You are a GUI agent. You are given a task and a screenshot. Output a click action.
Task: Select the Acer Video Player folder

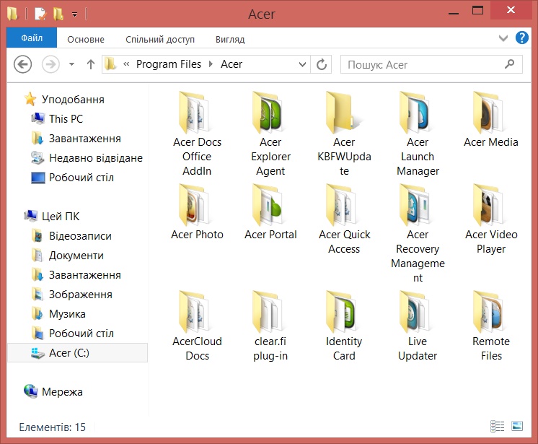pyautogui.click(x=491, y=219)
